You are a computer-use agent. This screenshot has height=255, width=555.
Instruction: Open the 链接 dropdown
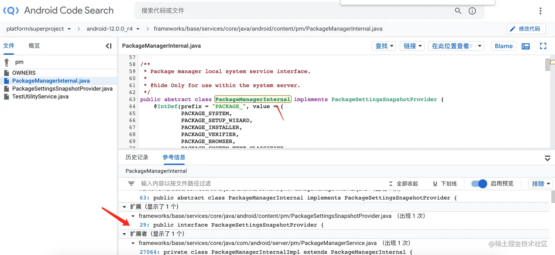(x=412, y=46)
